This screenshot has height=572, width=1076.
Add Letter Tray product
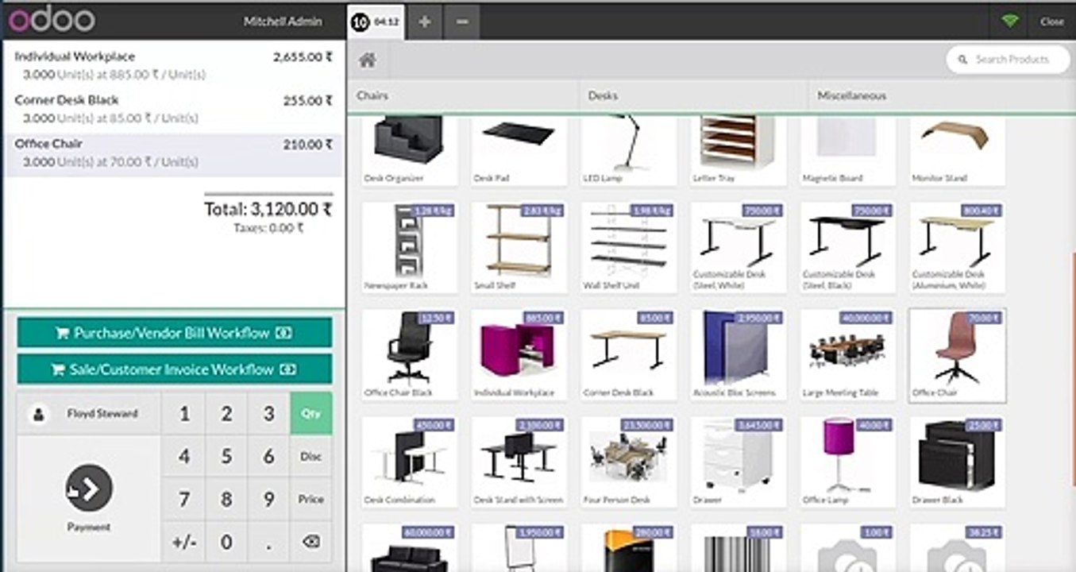pyautogui.click(x=738, y=151)
